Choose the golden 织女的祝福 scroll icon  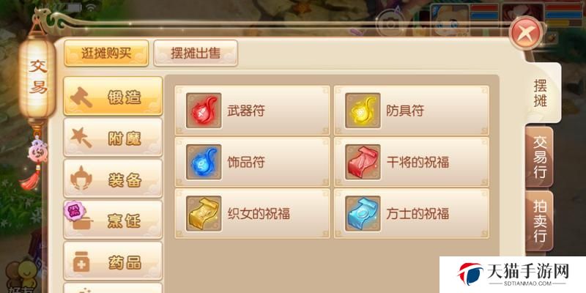point(204,214)
